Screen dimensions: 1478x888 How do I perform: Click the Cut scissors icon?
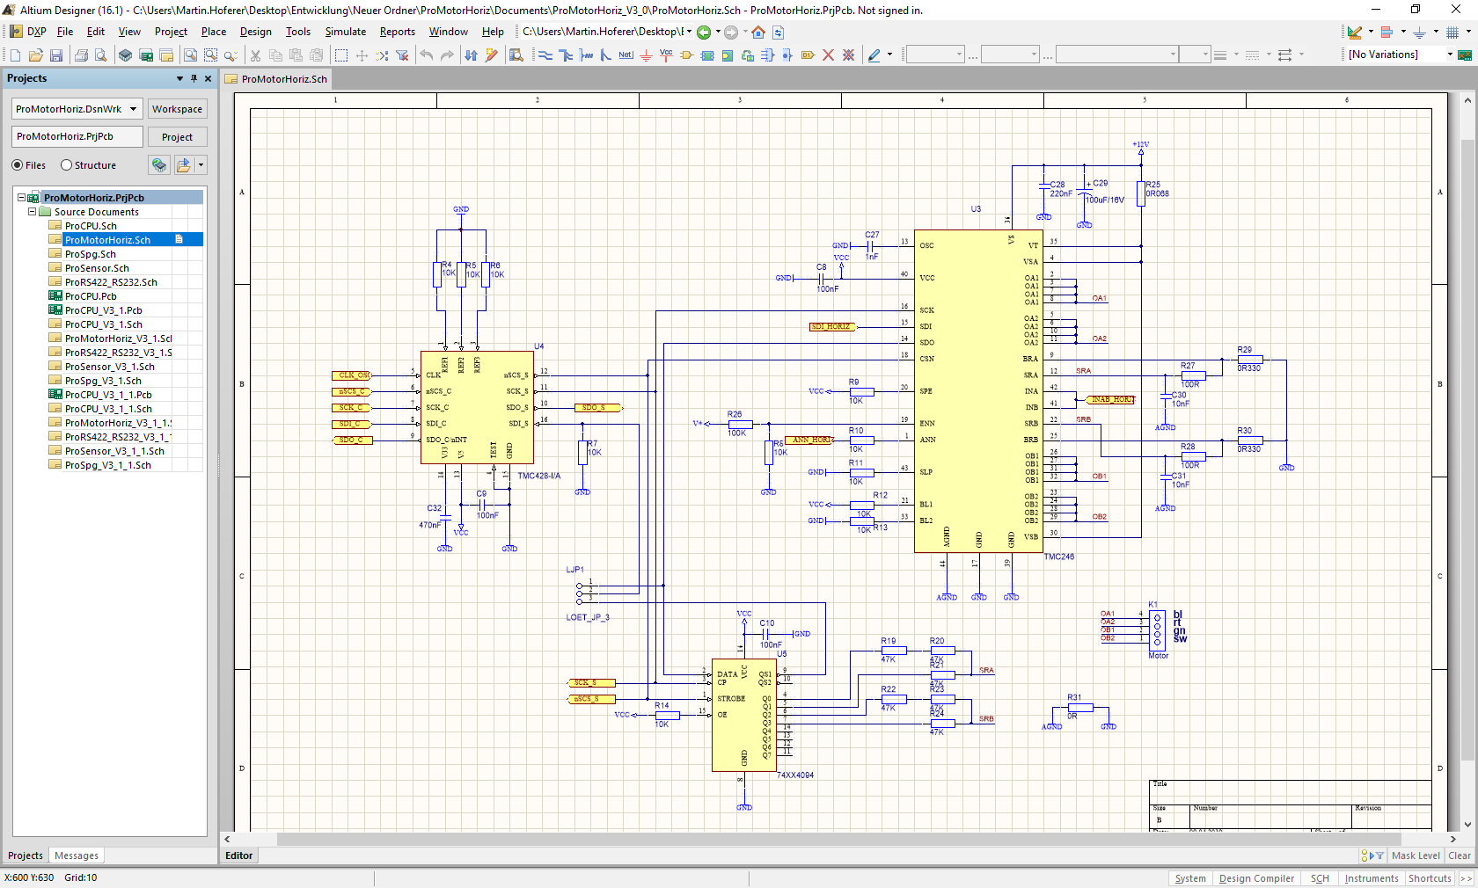[x=255, y=55]
